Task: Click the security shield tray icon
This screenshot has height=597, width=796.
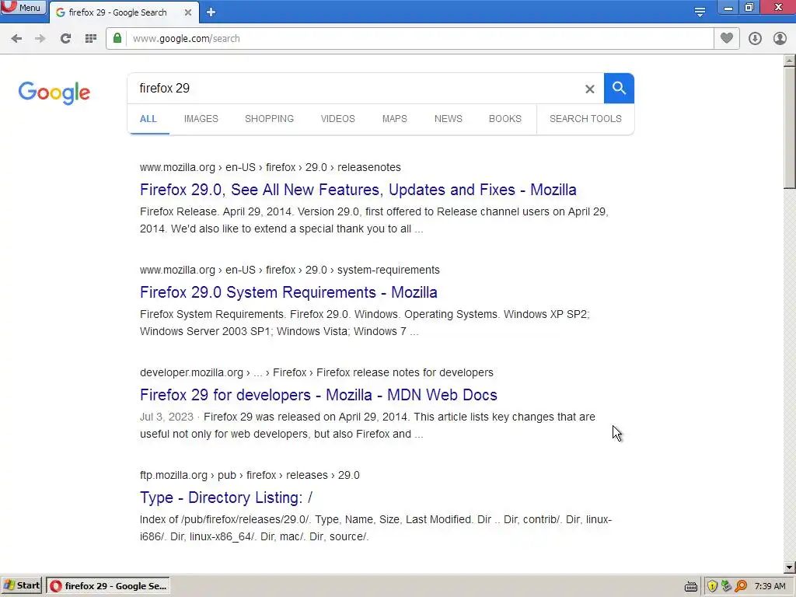Action: click(x=712, y=586)
